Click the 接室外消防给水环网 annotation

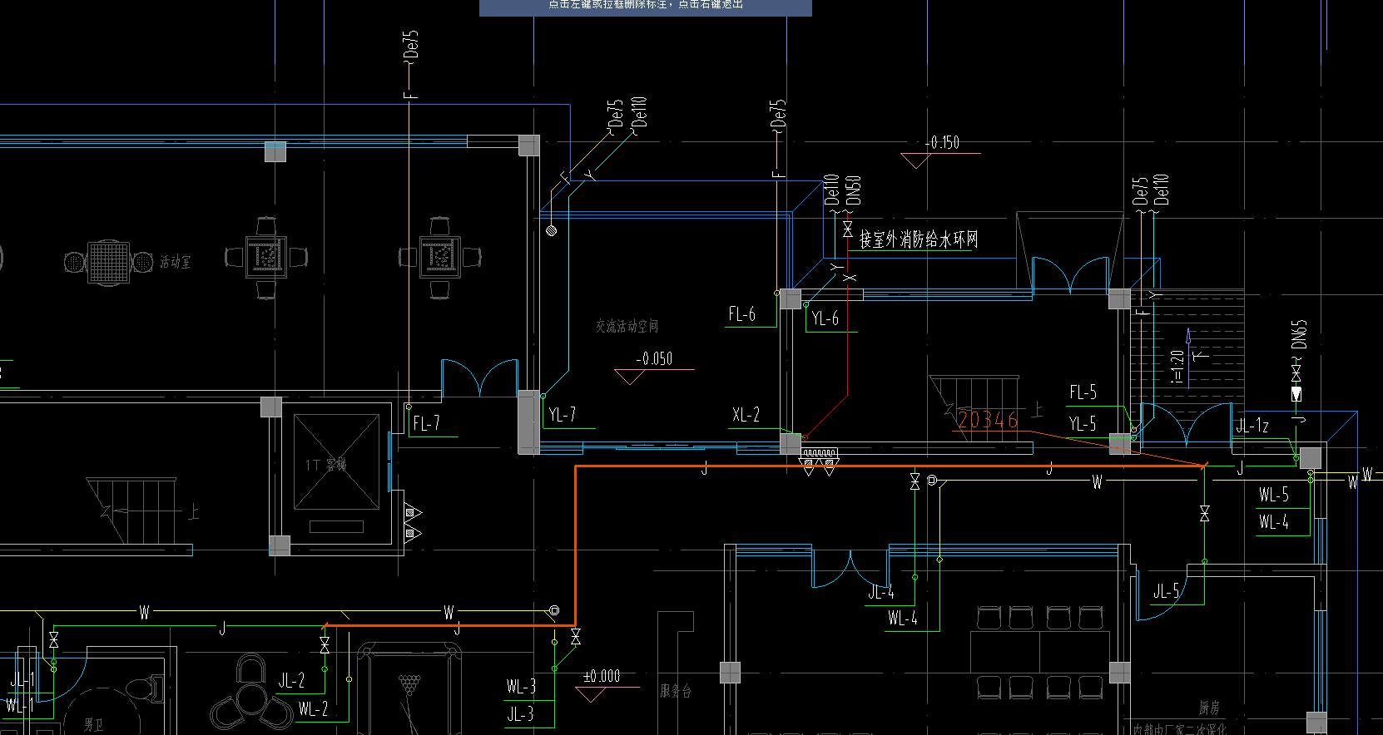pyautogui.click(x=919, y=240)
